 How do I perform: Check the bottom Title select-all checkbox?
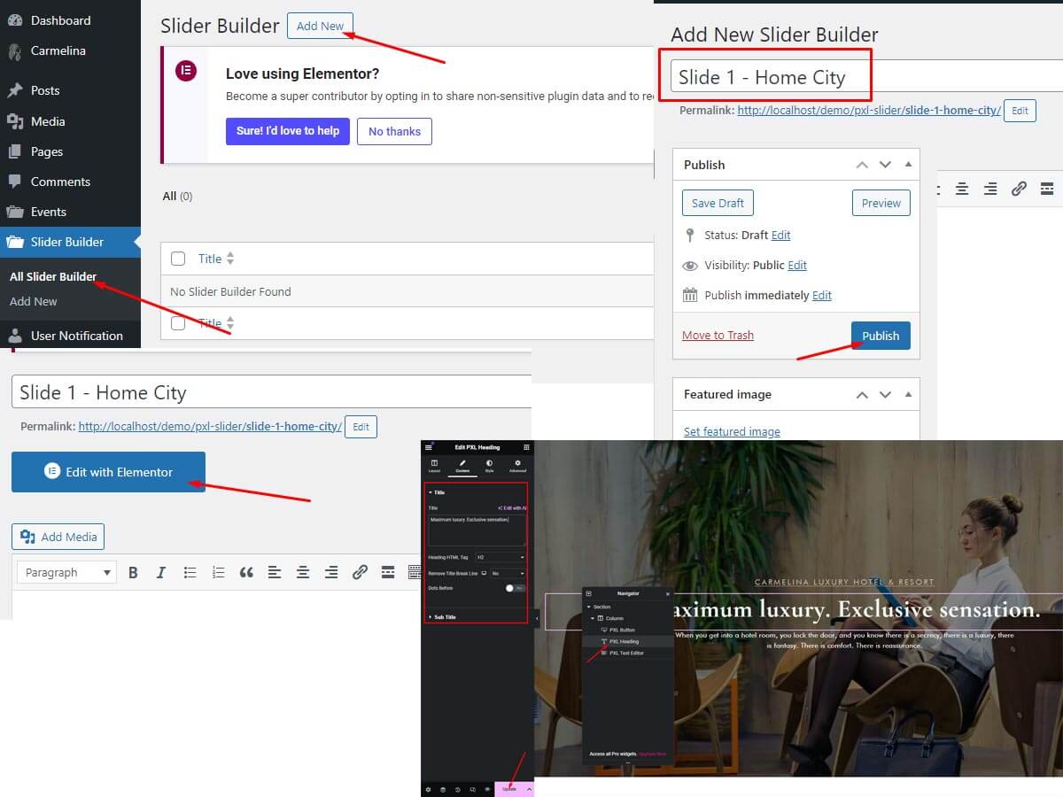point(178,323)
